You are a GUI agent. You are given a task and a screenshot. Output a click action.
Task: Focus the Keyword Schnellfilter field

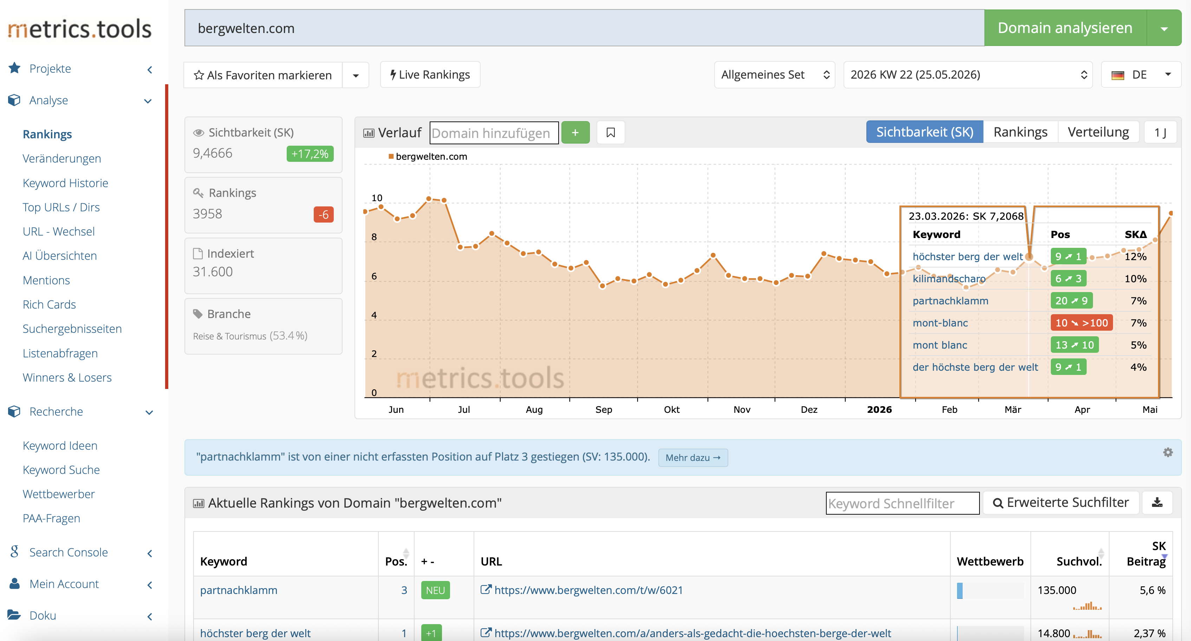[903, 503]
